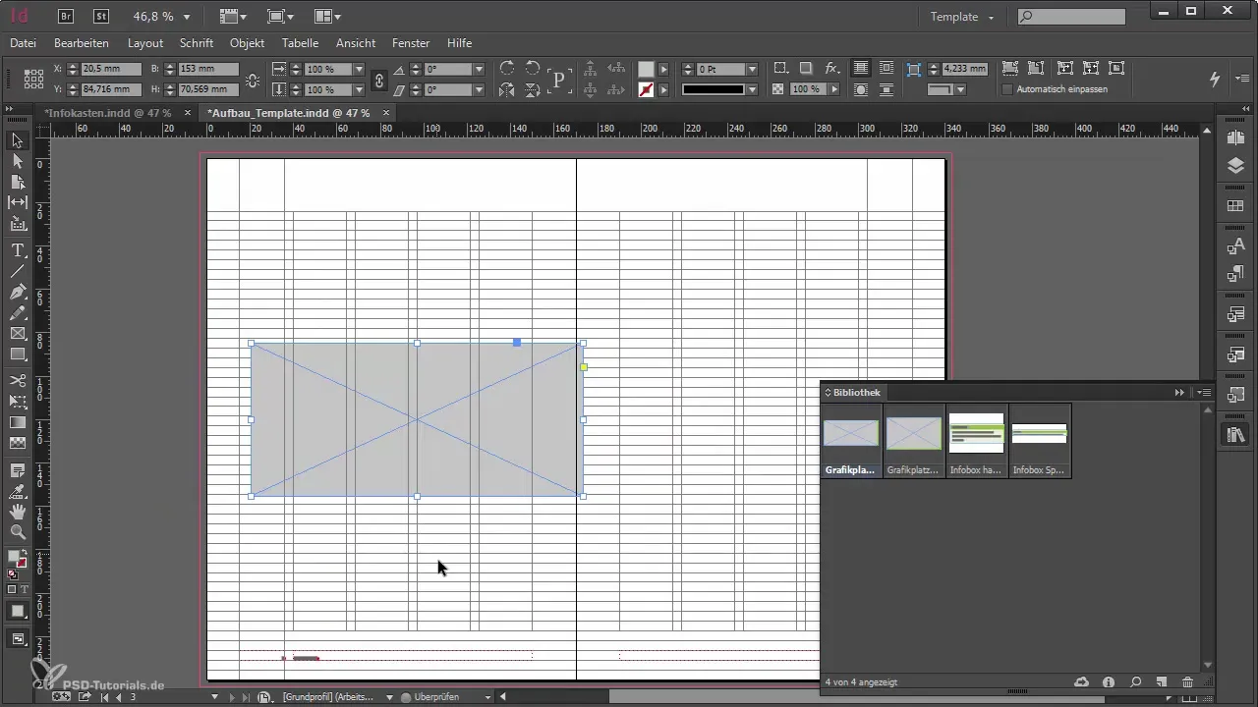This screenshot has height=707, width=1258.
Task: Open the Pages panel icon in dock
Action: (x=1236, y=138)
